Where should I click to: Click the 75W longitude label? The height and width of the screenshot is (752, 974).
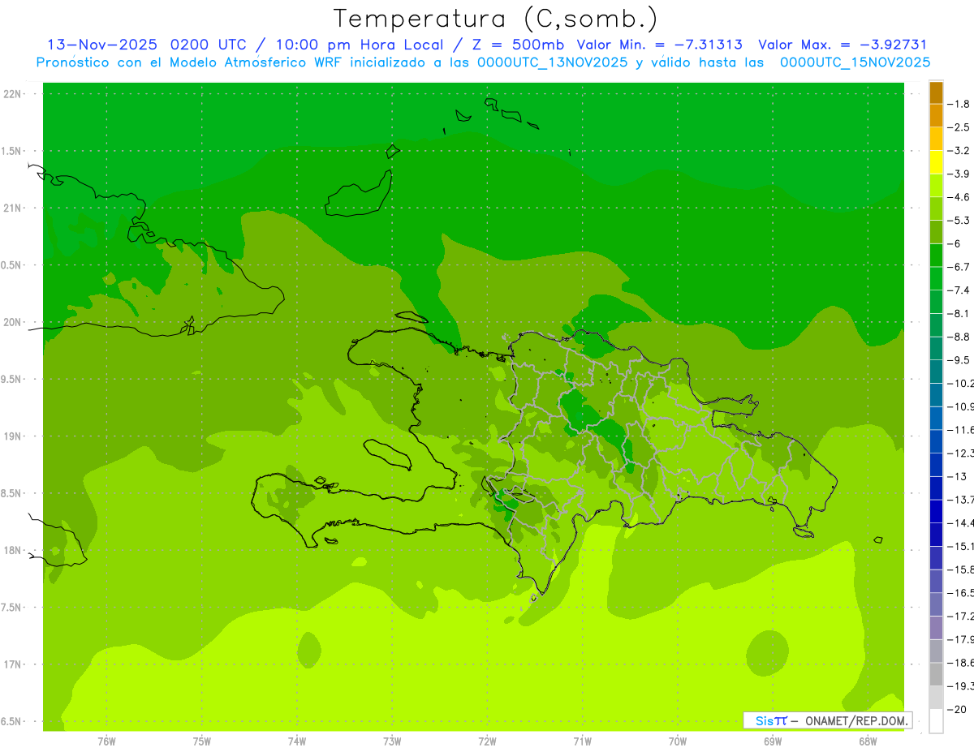coord(202,741)
